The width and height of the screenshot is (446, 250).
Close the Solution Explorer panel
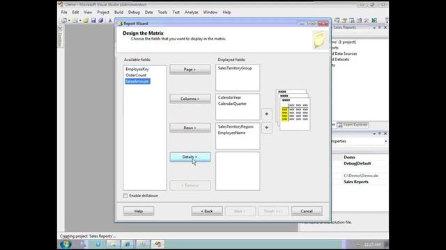385,28
